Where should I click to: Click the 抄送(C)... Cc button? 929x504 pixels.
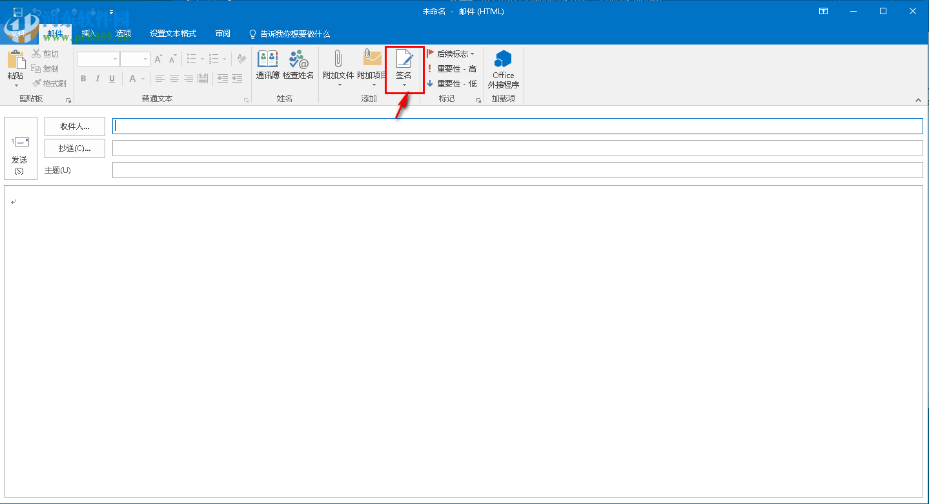tap(75, 148)
